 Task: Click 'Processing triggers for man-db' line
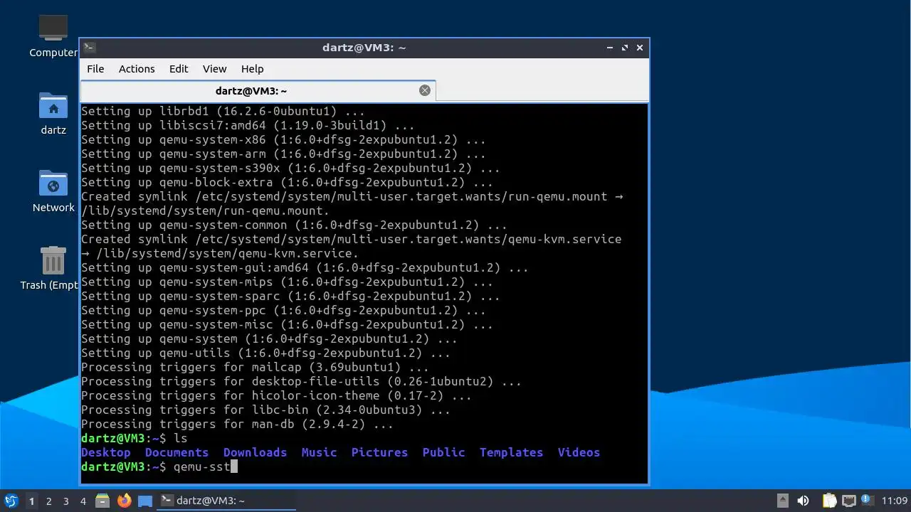click(x=237, y=424)
